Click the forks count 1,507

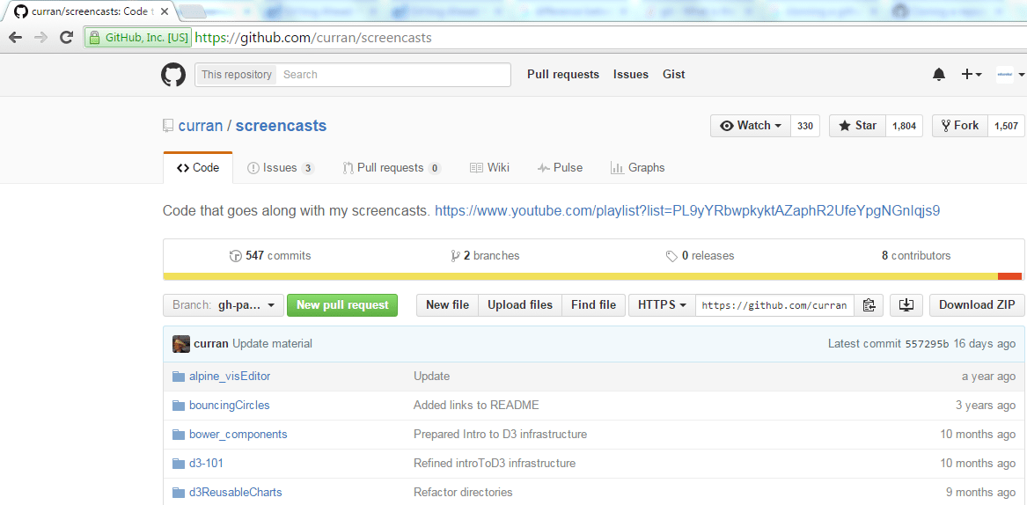pos(1006,126)
